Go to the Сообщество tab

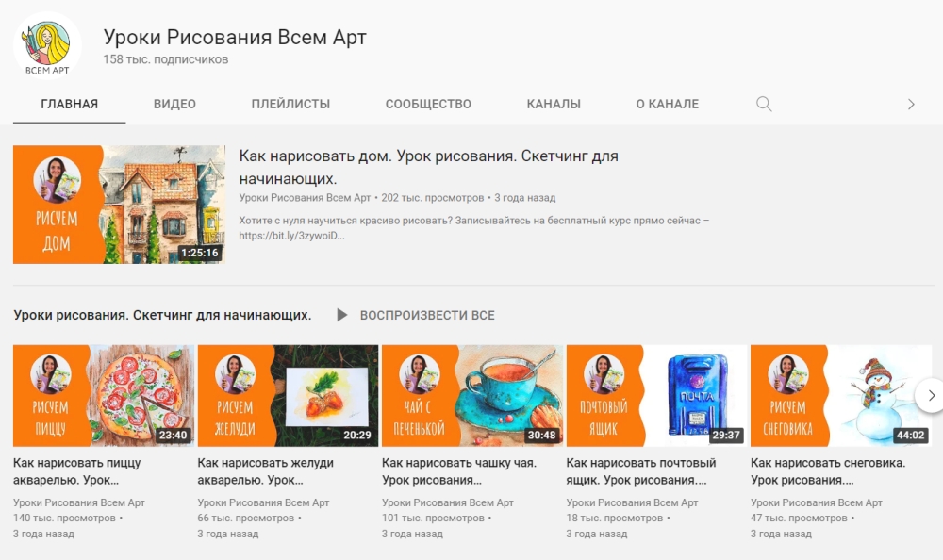(428, 104)
